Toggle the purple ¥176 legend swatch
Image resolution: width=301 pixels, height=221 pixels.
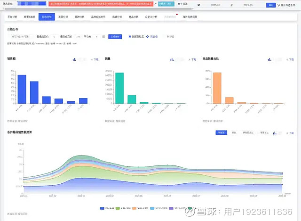171,208
